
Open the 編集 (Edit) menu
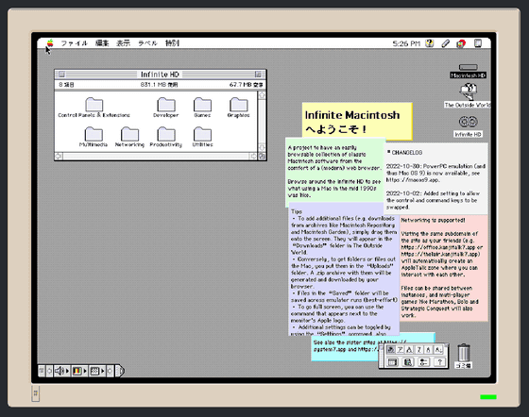coord(102,43)
